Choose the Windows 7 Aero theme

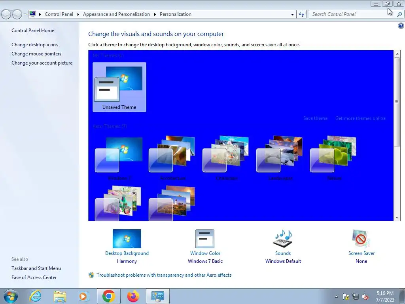(119, 158)
